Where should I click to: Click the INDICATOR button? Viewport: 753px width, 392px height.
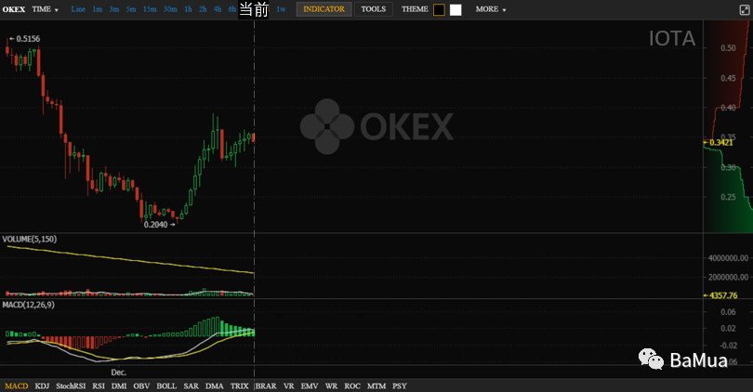[324, 9]
